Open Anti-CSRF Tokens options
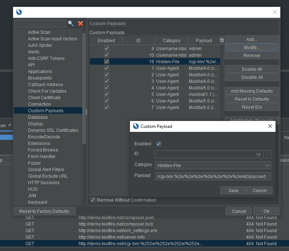Image resolution: width=289 pixels, height=251 pixels. [x=46, y=58]
